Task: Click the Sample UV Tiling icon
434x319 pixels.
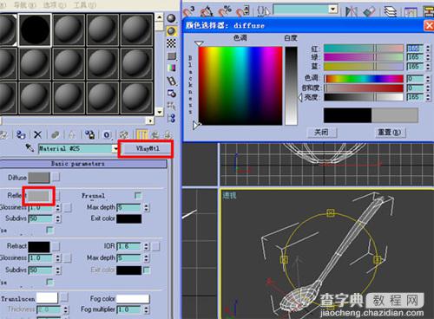Action: point(172,56)
